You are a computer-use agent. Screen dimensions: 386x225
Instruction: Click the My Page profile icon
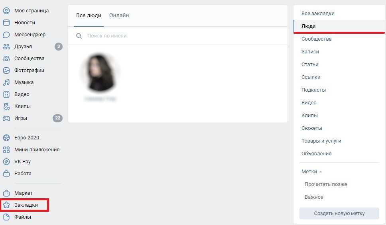tap(6, 11)
